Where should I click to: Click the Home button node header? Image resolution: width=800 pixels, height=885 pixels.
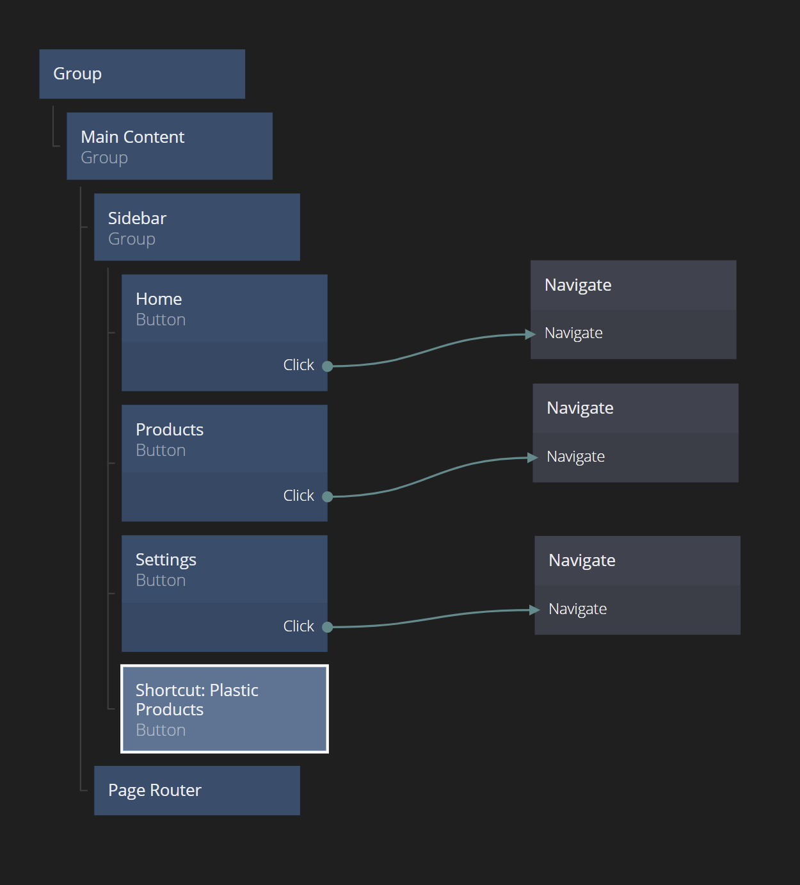224,309
